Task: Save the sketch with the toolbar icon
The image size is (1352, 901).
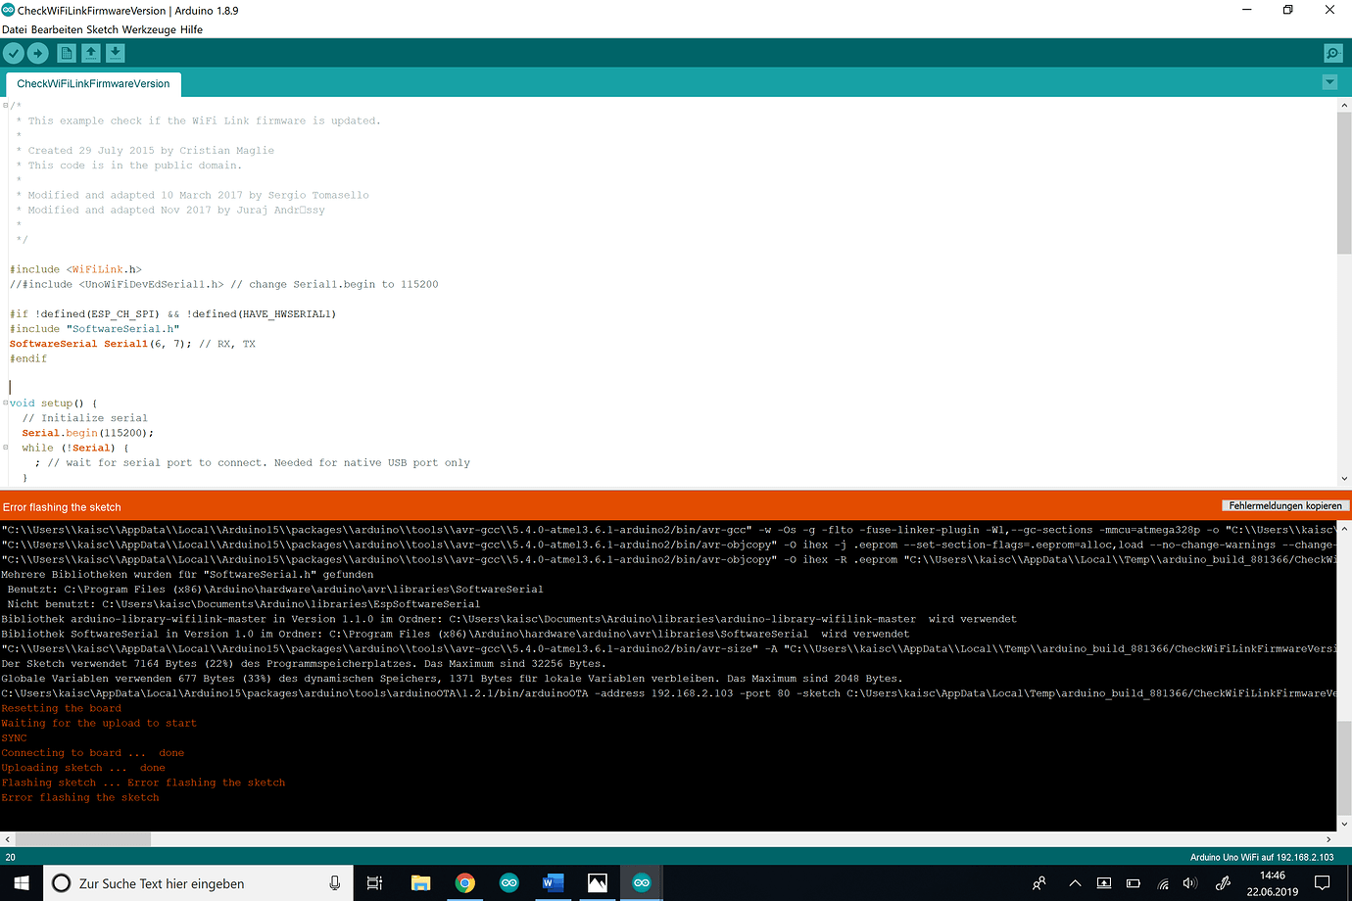Action: click(115, 53)
